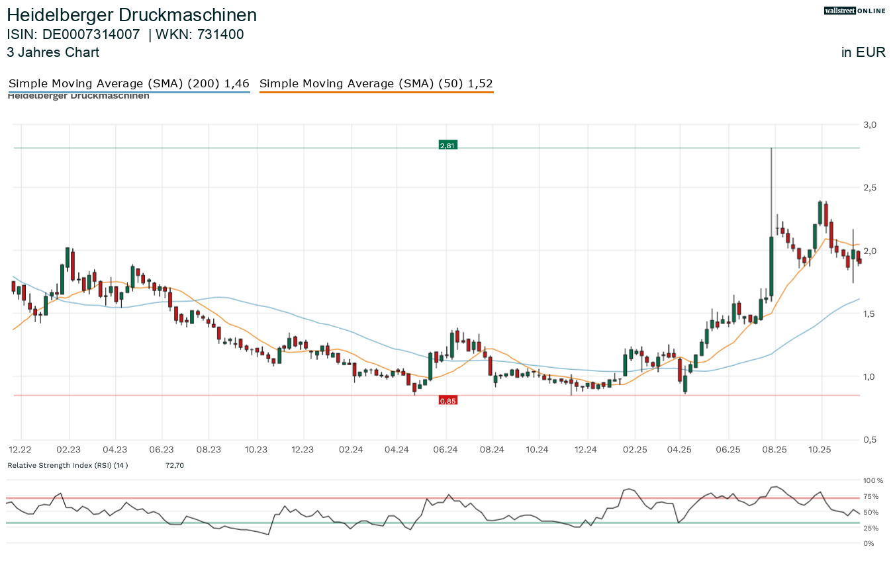The height and width of the screenshot is (561, 893).
Task: Click the 10.25 date label on x-axis
Action: click(x=820, y=449)
